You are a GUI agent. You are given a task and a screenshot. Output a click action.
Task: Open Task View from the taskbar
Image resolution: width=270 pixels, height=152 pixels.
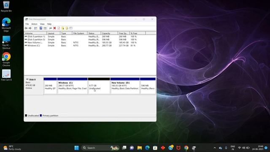pyautogui.click(x=124, y=148)
